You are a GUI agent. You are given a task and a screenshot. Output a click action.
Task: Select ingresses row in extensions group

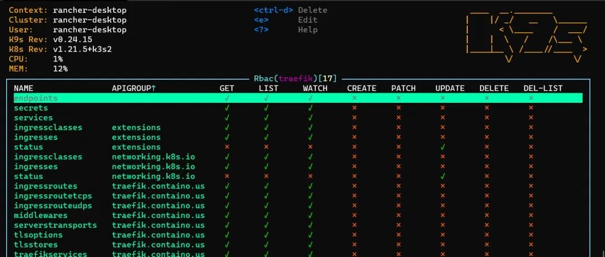298,137
